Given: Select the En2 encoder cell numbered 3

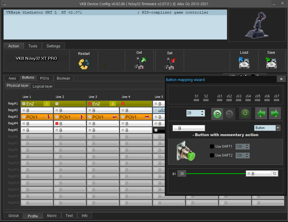Looking at the screenshot, I should click(103, 104).
